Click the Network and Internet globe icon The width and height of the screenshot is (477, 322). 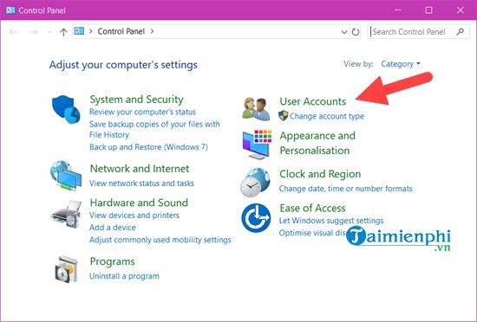66,176
